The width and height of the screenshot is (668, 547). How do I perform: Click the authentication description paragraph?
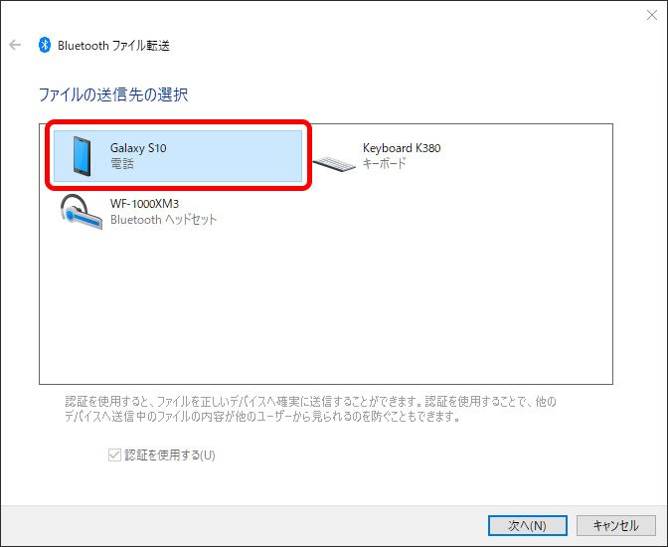click(x=310, y=409)
